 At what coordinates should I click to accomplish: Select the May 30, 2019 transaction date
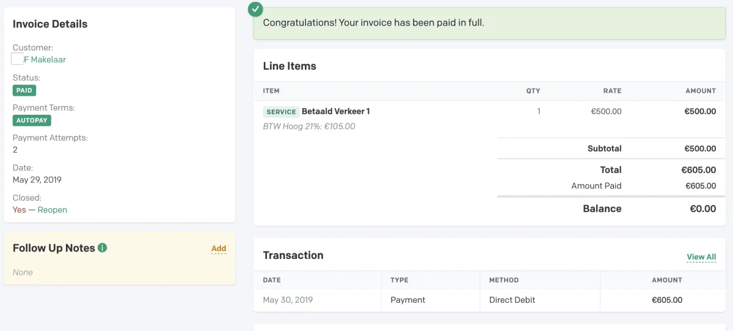pyautogui.click(x=288, y=300)
